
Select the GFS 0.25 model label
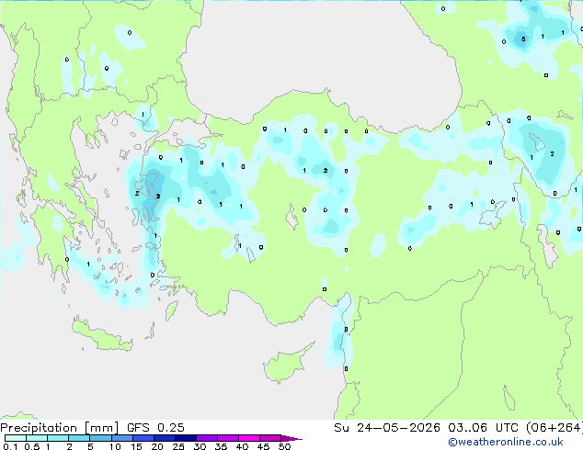pyautogui.click(x=155, y=428)
